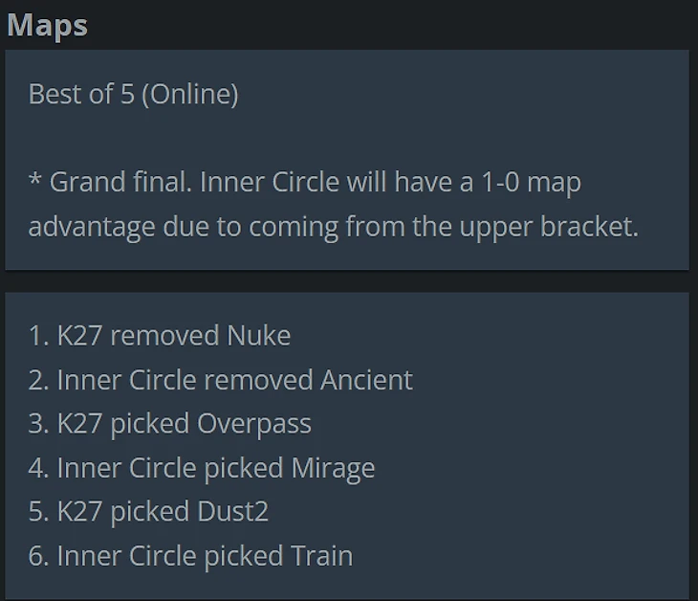Click the "upper bracket" text
This screenshot has height=601, width=698.
(x=554, y=227)
